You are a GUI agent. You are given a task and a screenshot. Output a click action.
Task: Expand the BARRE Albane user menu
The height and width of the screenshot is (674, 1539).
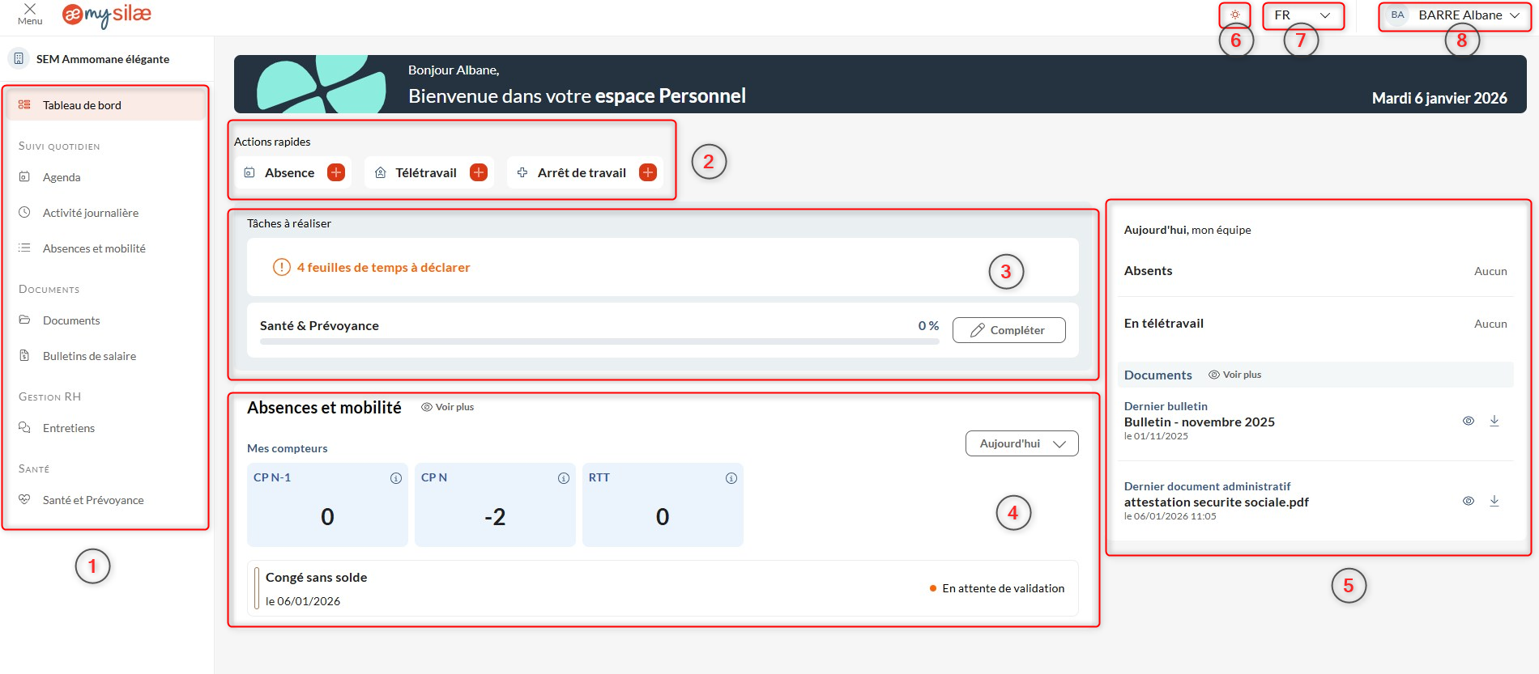(1455, 15)
